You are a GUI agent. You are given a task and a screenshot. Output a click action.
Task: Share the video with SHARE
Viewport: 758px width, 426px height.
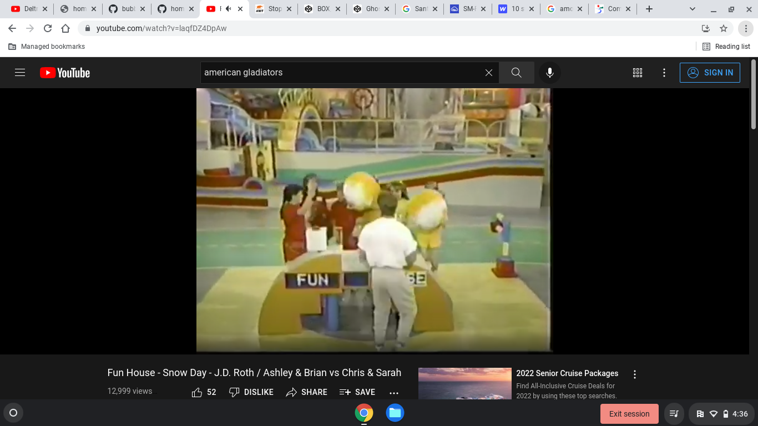click(306, 392)
